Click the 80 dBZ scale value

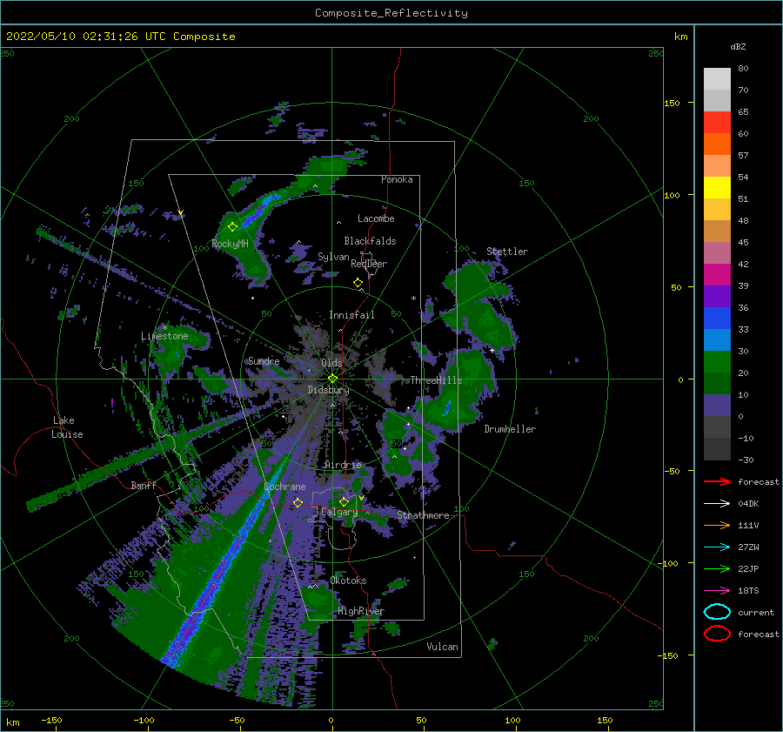click(743, 68)
